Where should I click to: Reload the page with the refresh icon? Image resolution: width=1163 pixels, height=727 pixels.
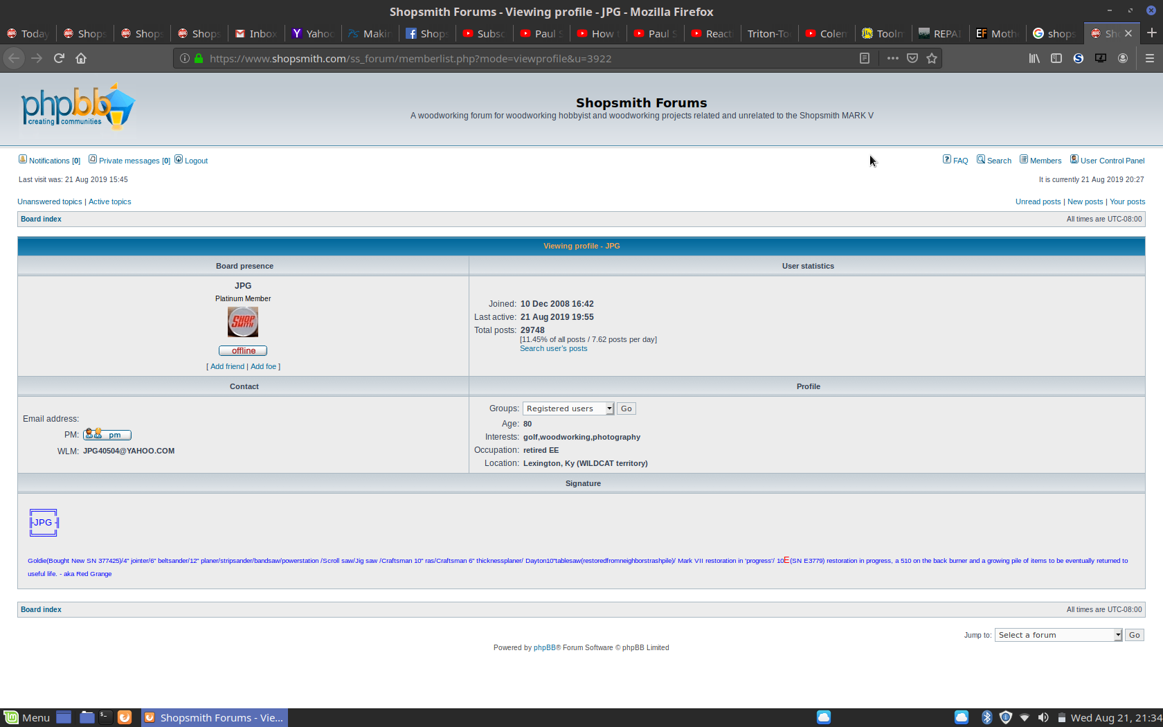[x=59, y=58]
